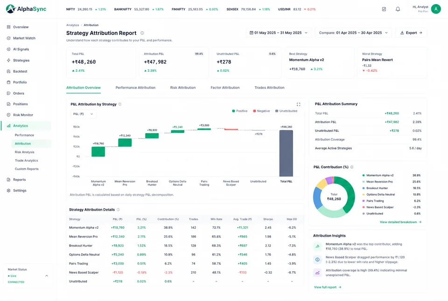The image size is (448, 301).
Task: Click the Market Watch sidebar icon
Action: coord(8,38)
